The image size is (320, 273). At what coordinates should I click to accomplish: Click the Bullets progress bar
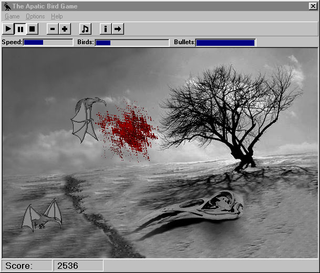tap(225, 43)
